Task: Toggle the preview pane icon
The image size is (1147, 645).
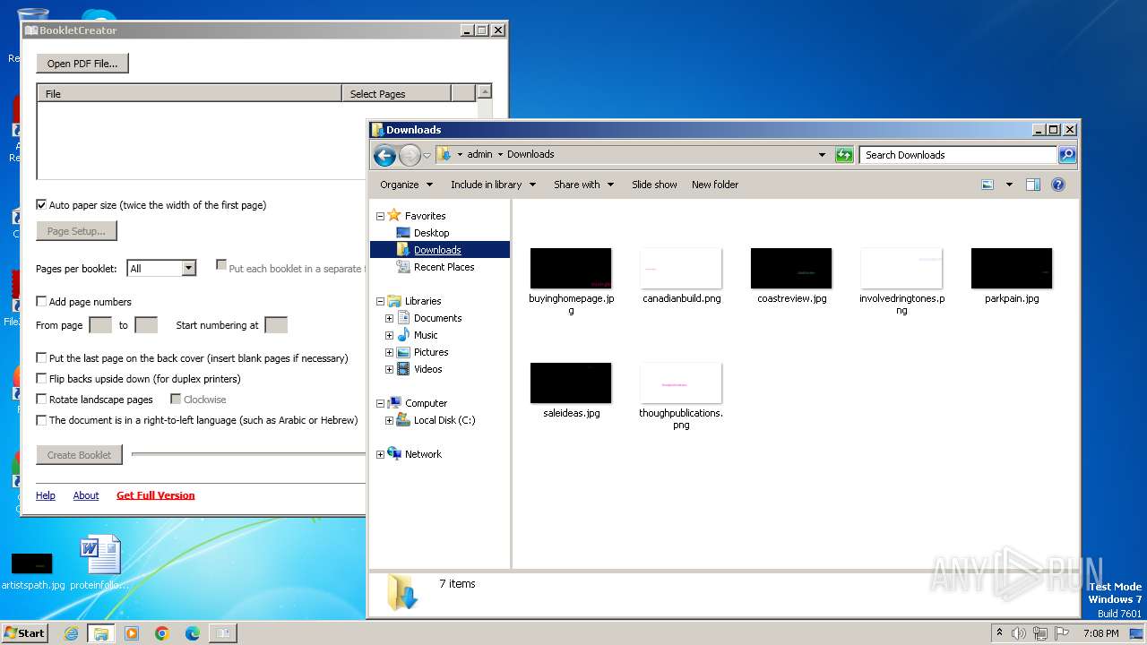Action: pos(1032,185)
